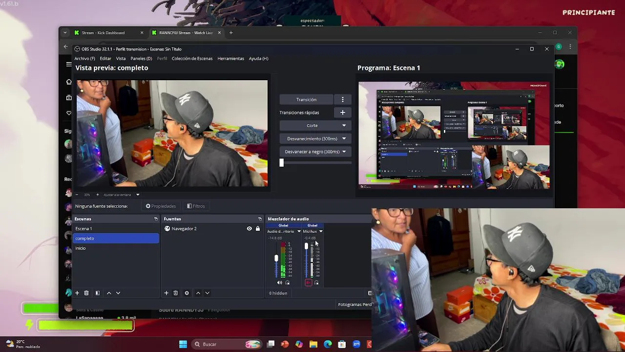Open Herramientas menu
The width and height of the screenshot is (625, 352).
pyautogui.click(x=230, y=58)
